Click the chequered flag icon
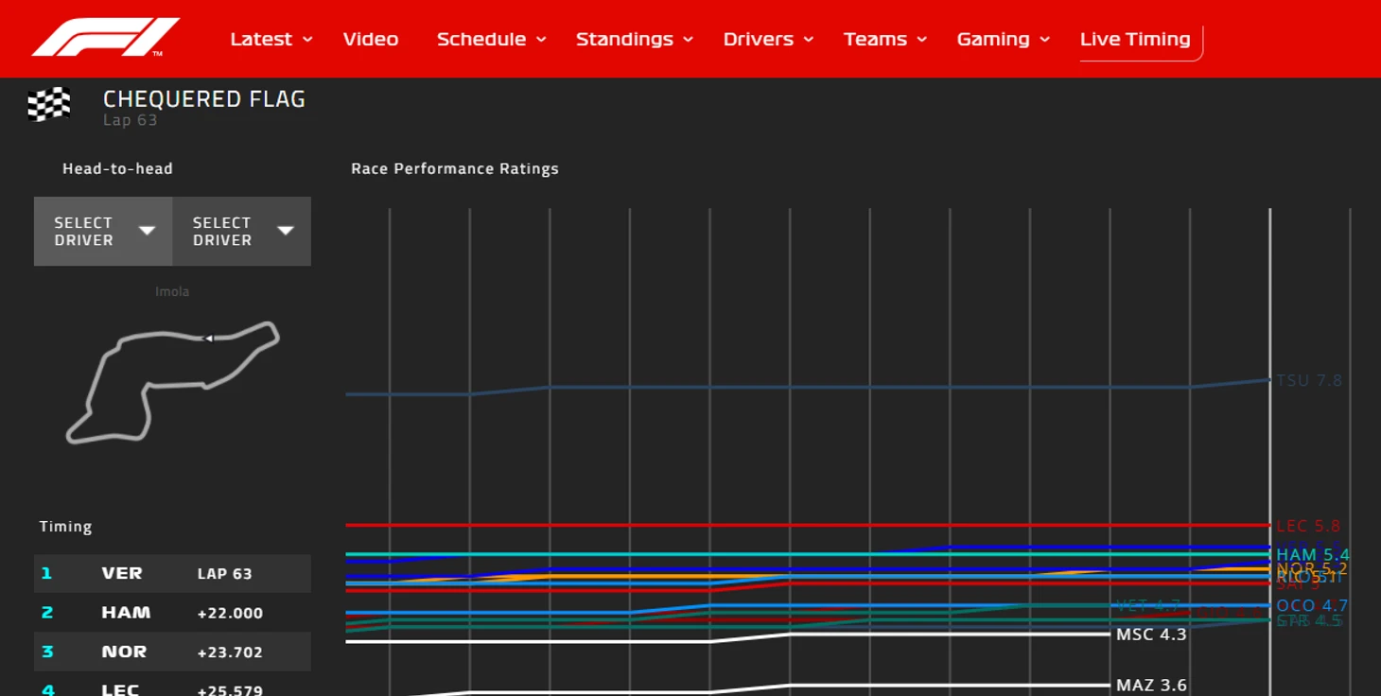This screenshot has height=696, width=1381. (x=49, y=104)
